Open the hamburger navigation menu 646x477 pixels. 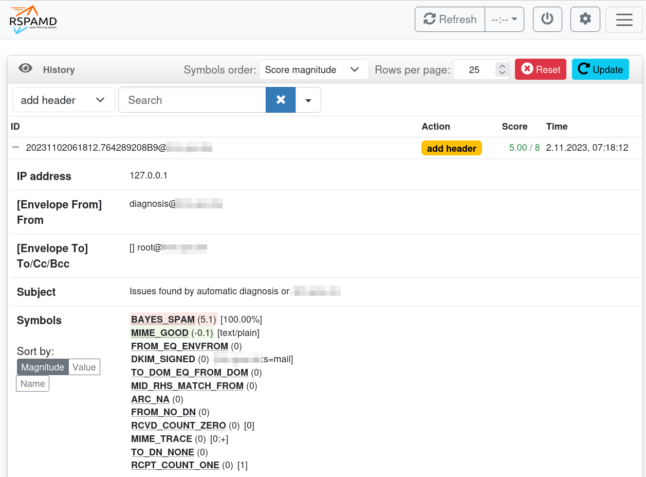[x=624, y=20]
